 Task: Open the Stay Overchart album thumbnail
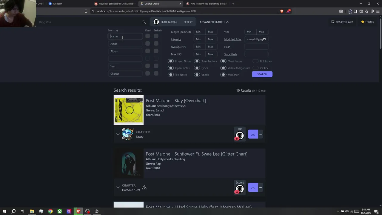[129, 110]
